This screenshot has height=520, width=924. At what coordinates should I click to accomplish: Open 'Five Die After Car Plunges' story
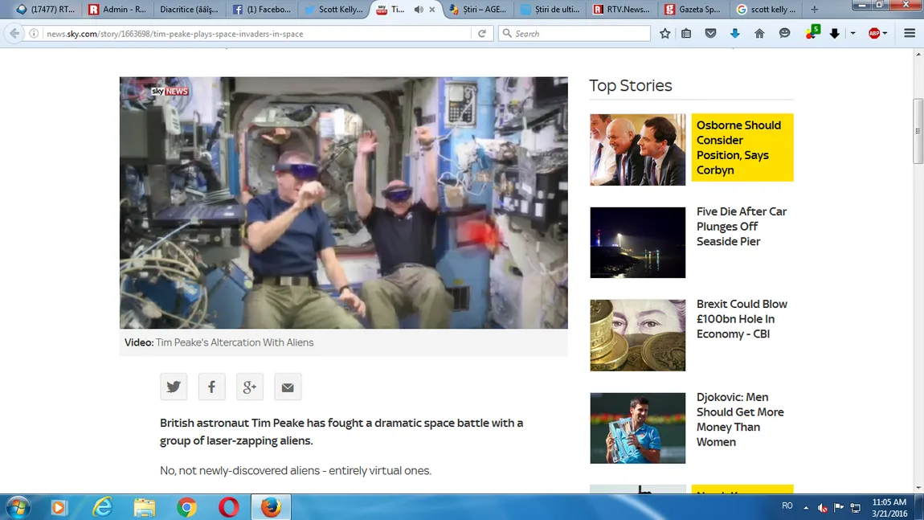742,227
